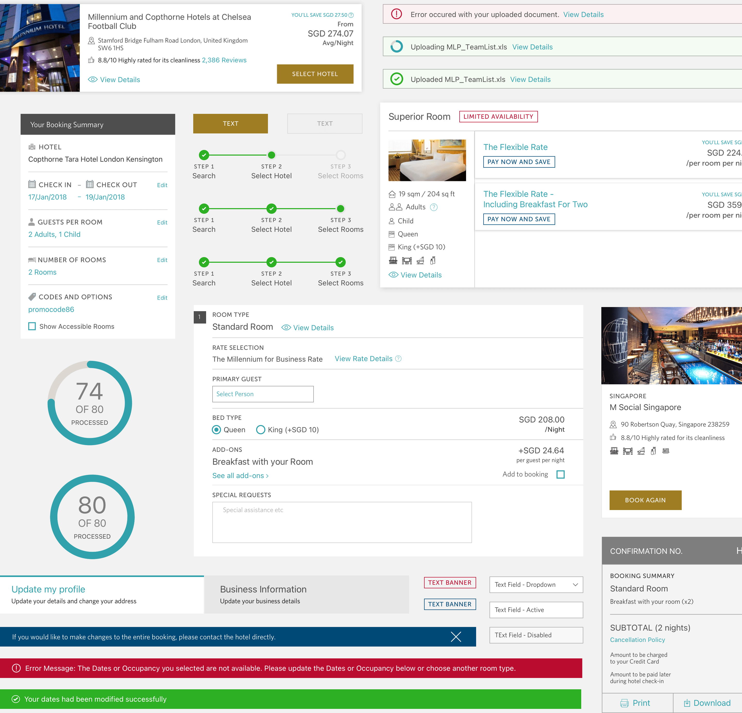
Task: Click the hotel building icon in Booking Summary
Action: tap(32, 147)
